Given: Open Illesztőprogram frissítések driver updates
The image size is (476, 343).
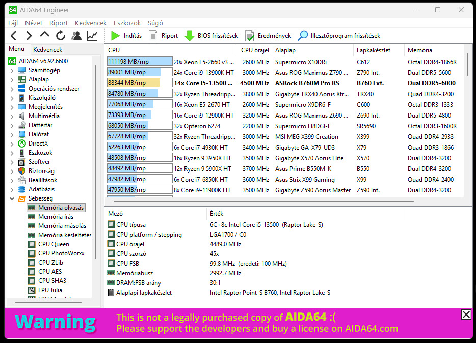Looking at the screenshot, I should tap(339, 36).
